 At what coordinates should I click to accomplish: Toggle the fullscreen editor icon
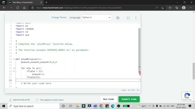128,18
